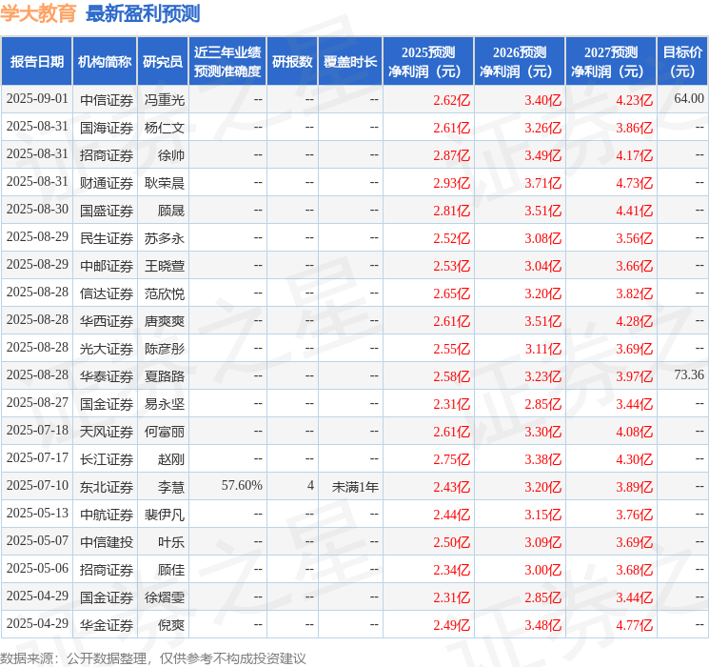Select the 信达证券 institution cell
Screen dimensions: 709x667
point(107,293)
